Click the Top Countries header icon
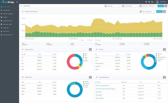 pos(22,49)
